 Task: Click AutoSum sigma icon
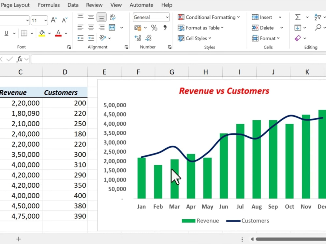pyautogui.click(x=298, y=17)
